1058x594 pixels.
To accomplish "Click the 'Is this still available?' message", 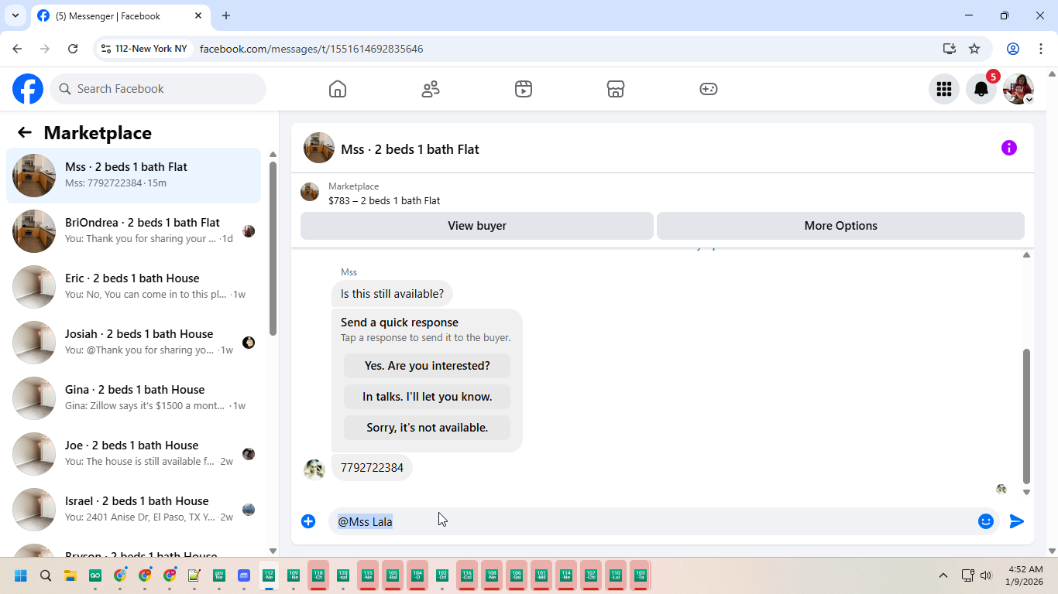I will coord(392,294).
